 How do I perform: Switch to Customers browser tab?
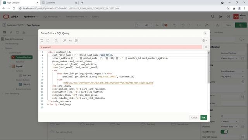[59, 3]
